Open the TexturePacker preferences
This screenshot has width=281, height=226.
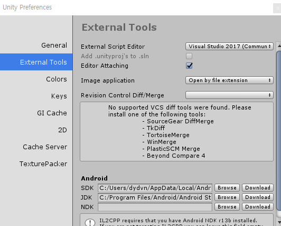[43, 164]
